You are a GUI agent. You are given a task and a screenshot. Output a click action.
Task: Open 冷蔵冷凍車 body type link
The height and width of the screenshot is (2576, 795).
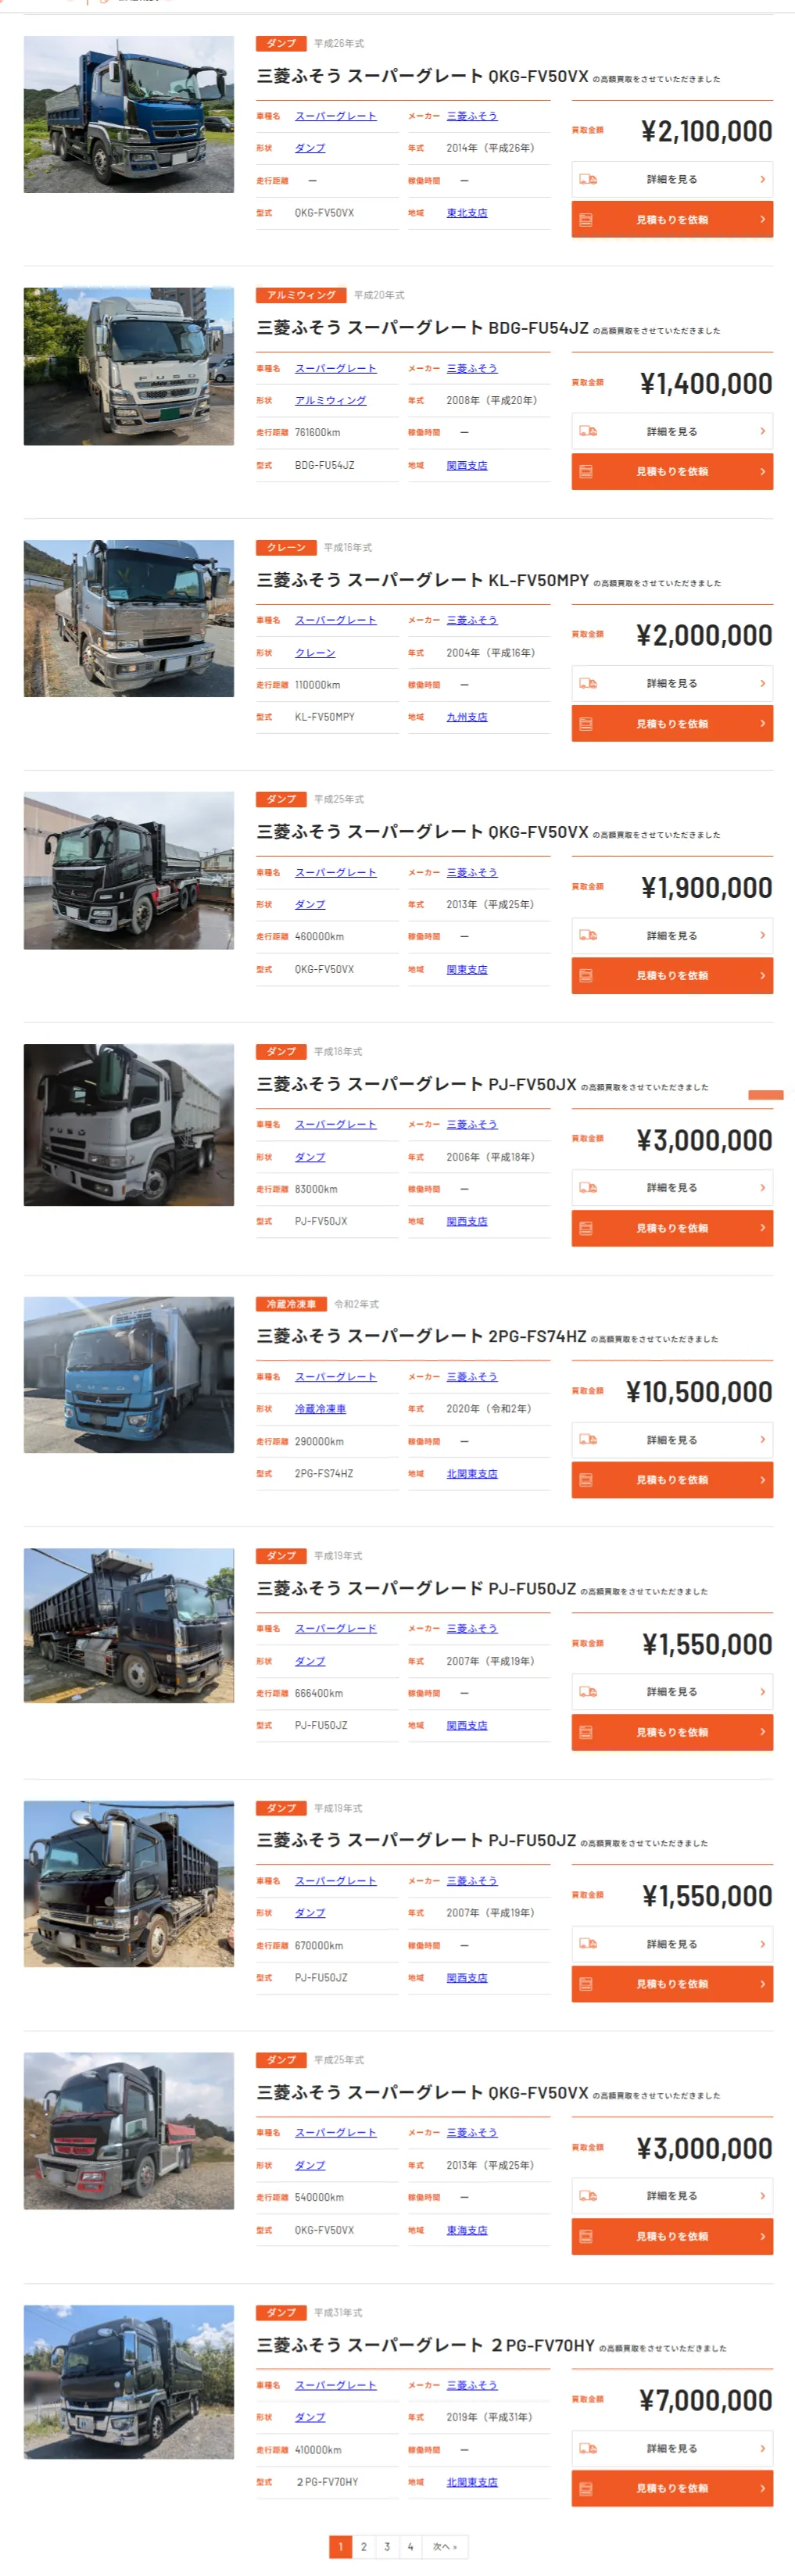[320, 1409]
